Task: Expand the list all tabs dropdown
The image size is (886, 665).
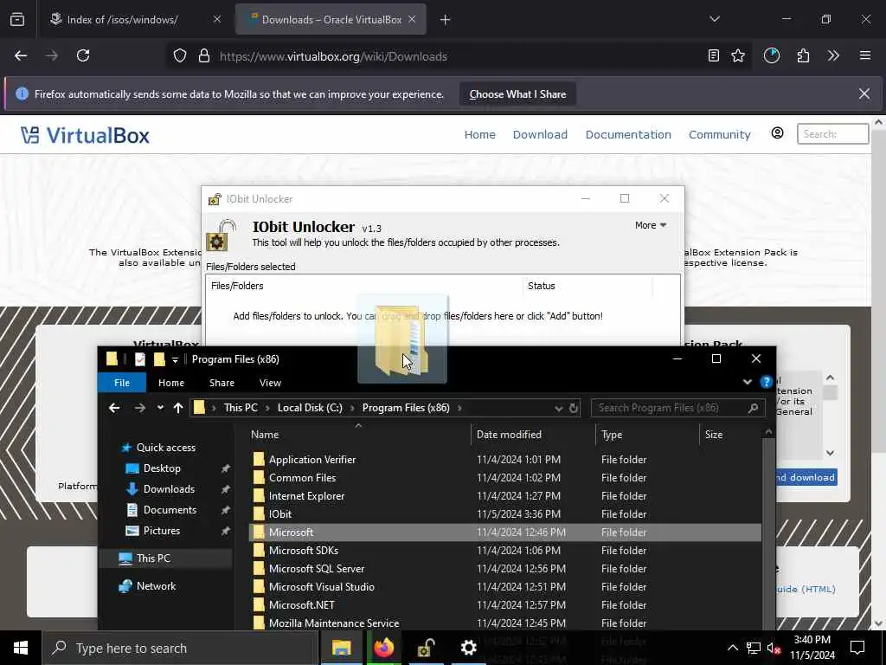Action: 715,19
